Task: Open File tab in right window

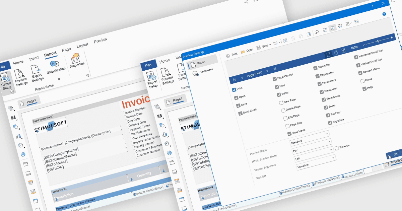Action: click(x=149, y=65)
